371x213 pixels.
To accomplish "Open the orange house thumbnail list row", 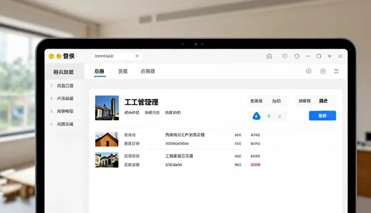I will tap(107, 139).
